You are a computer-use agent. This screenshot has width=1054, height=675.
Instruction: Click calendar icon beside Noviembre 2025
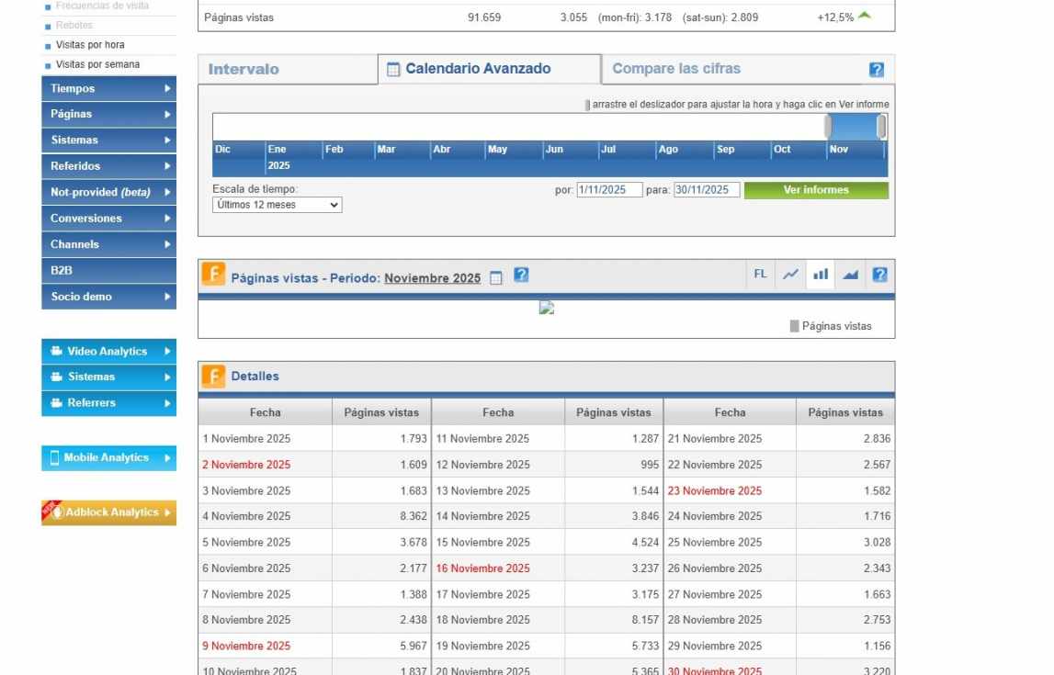(x=496, y=278)
